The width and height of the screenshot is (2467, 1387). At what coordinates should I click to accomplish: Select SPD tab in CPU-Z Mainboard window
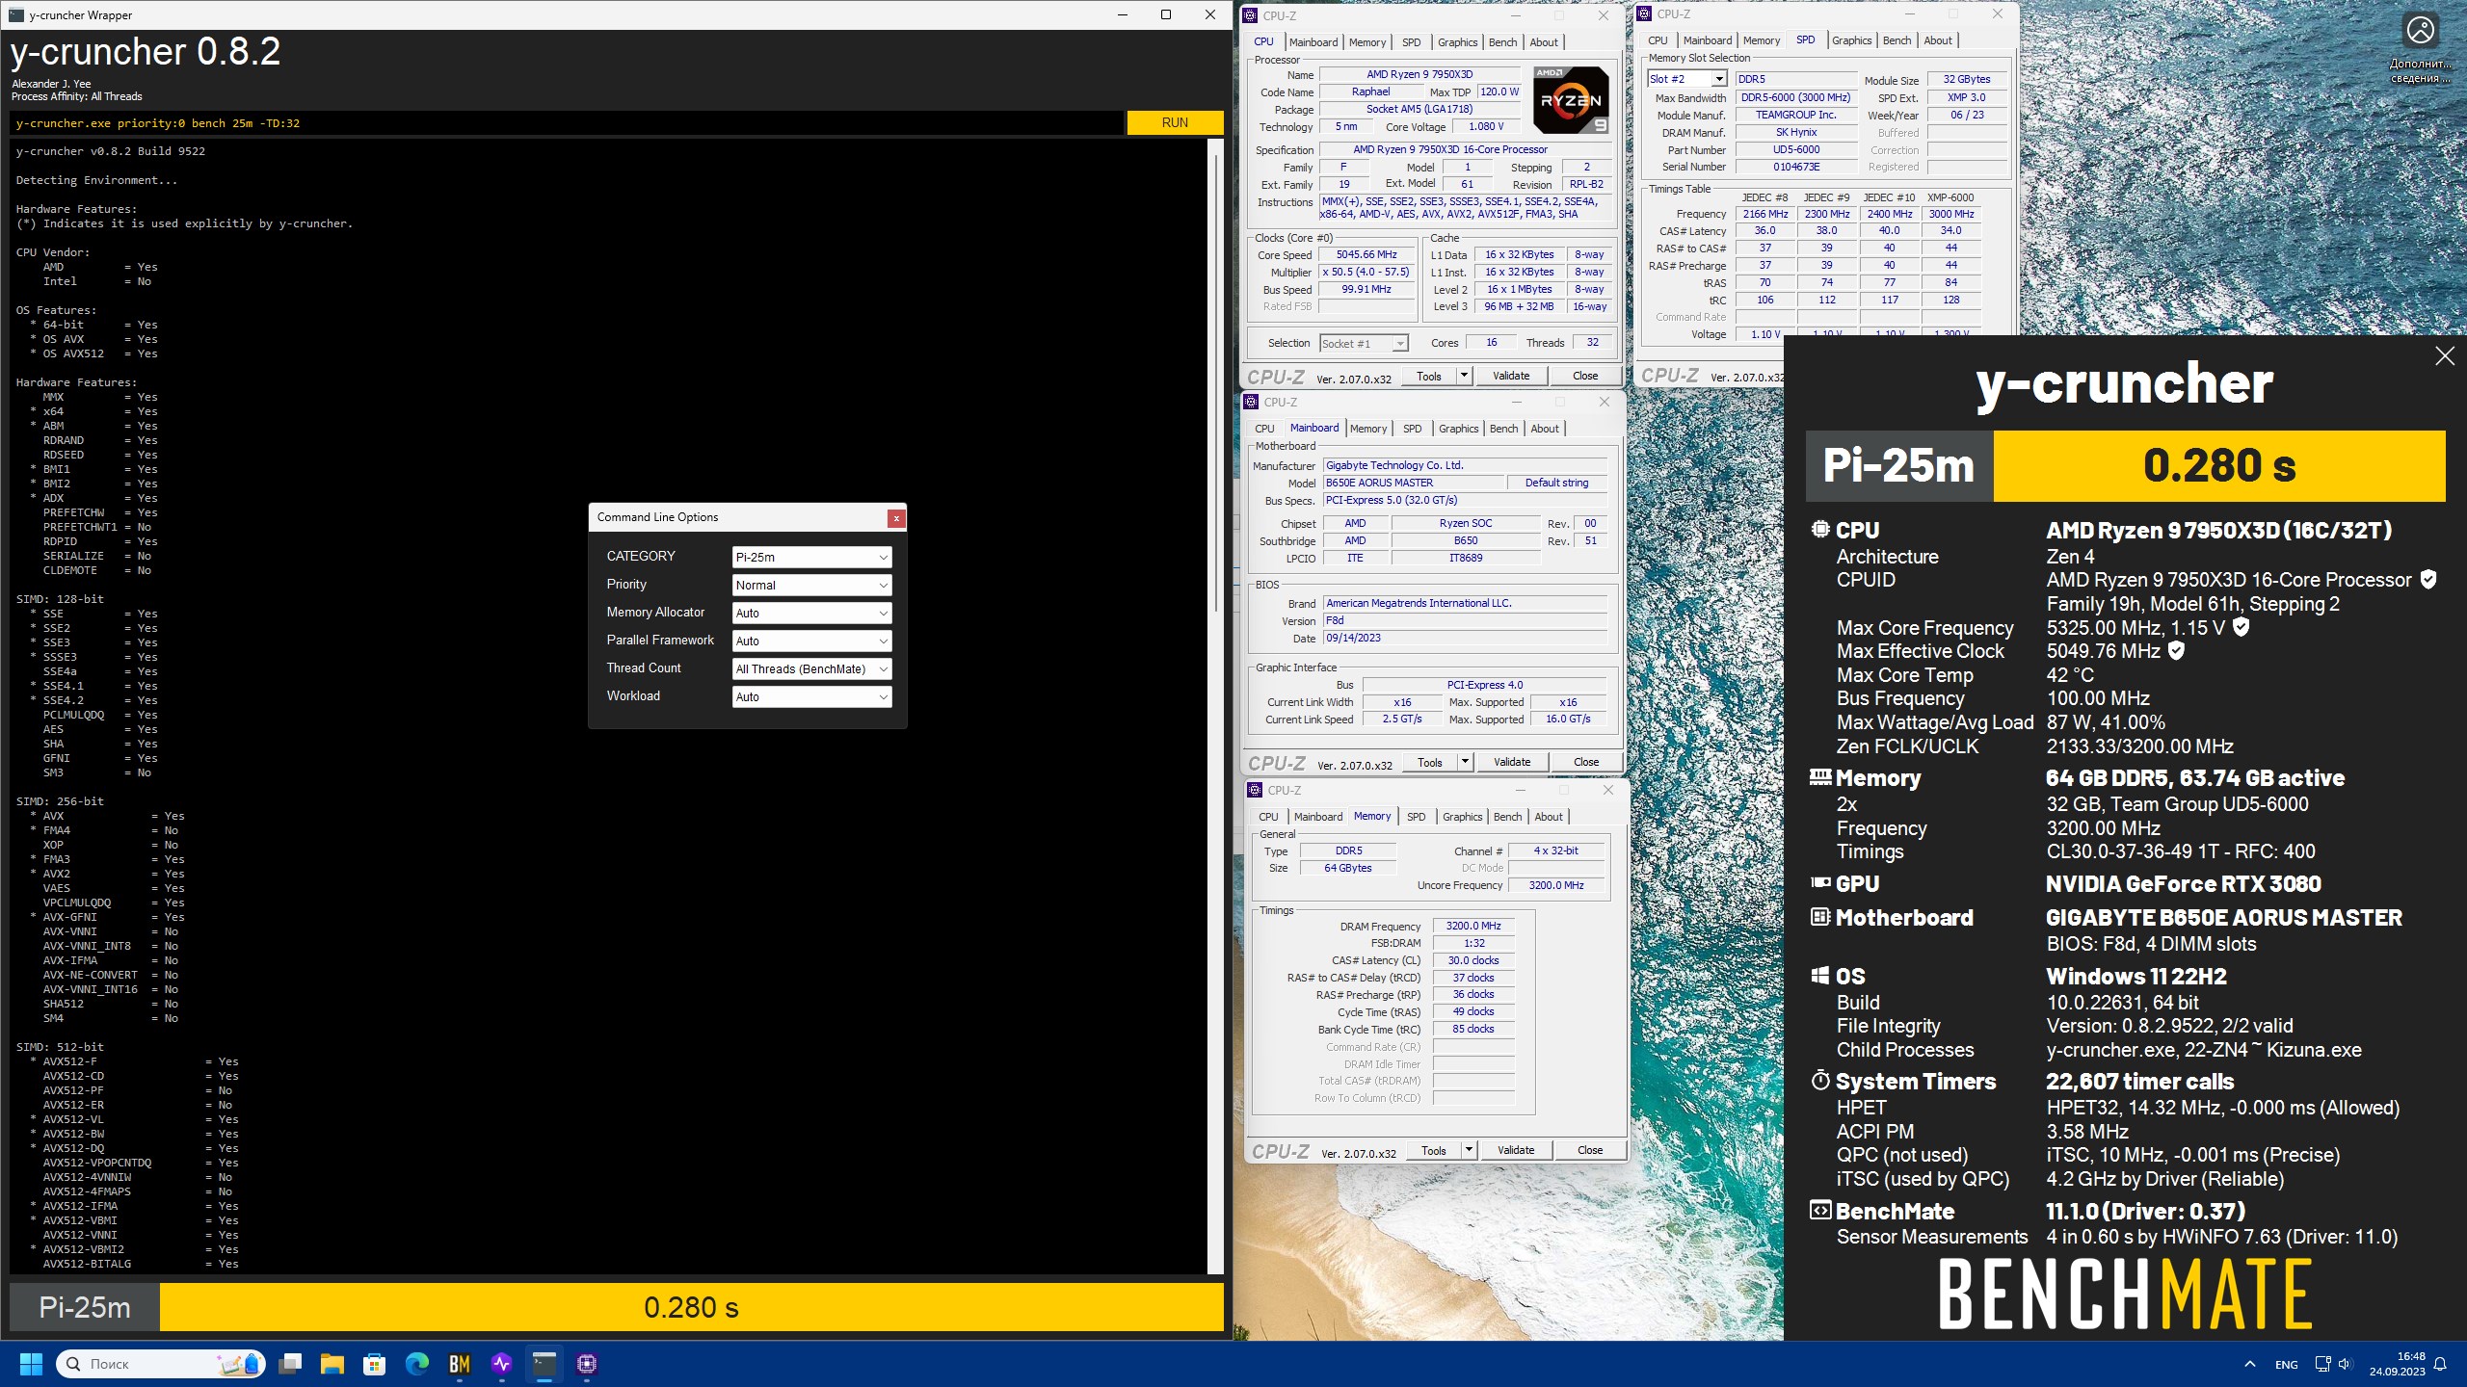point(1412,429)
